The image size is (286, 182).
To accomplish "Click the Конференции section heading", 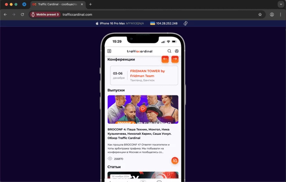I will (121, 59).
